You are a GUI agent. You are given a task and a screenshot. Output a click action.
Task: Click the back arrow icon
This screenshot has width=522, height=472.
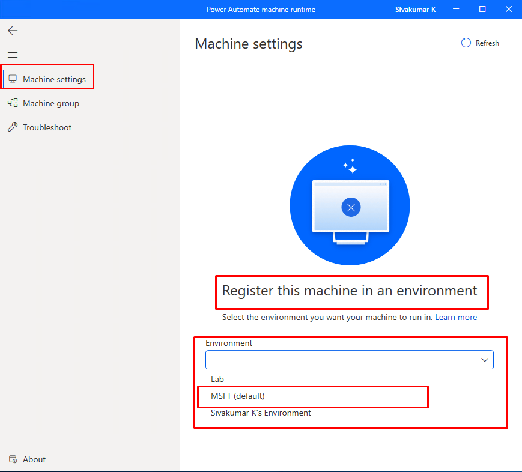[13, 31]
